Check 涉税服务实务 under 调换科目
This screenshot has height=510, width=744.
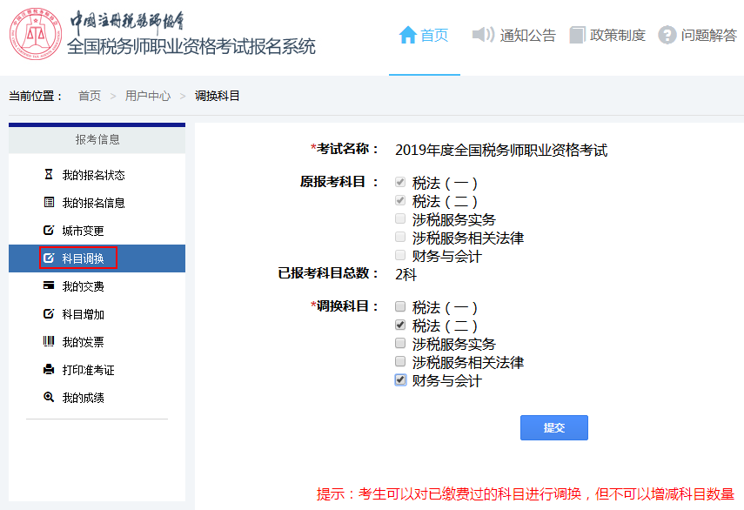click(x=399, y=343)
